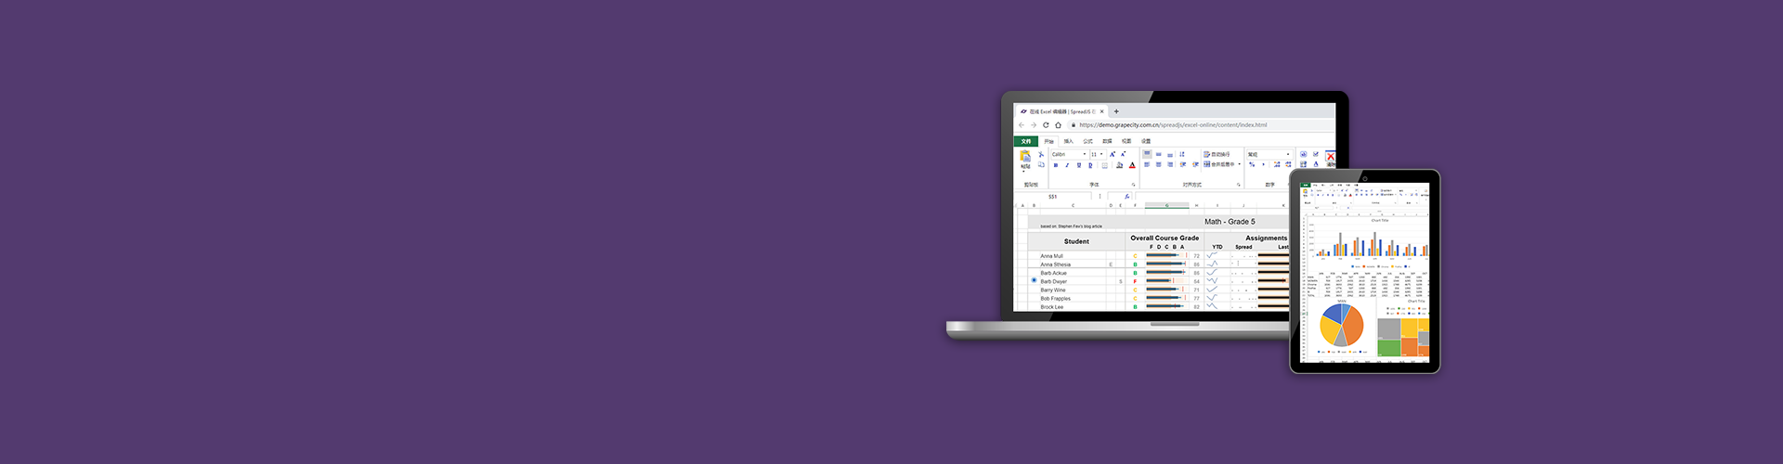The width and height of the screenshot is (1783, 464).
Task: Align text left in ribbon
Action: (1147, 164)
